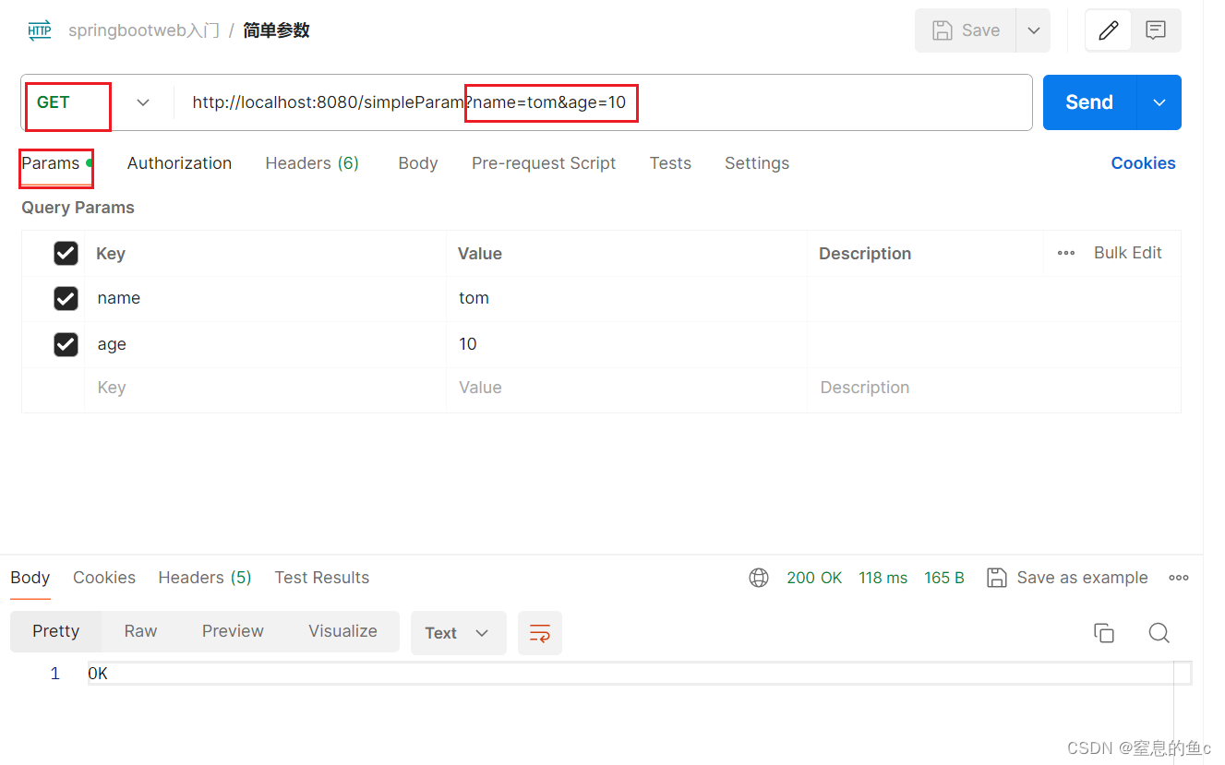Switch to the Raw view
Image resolution: width=1225 pixels, height=765 pixels.
click(141, 631)
